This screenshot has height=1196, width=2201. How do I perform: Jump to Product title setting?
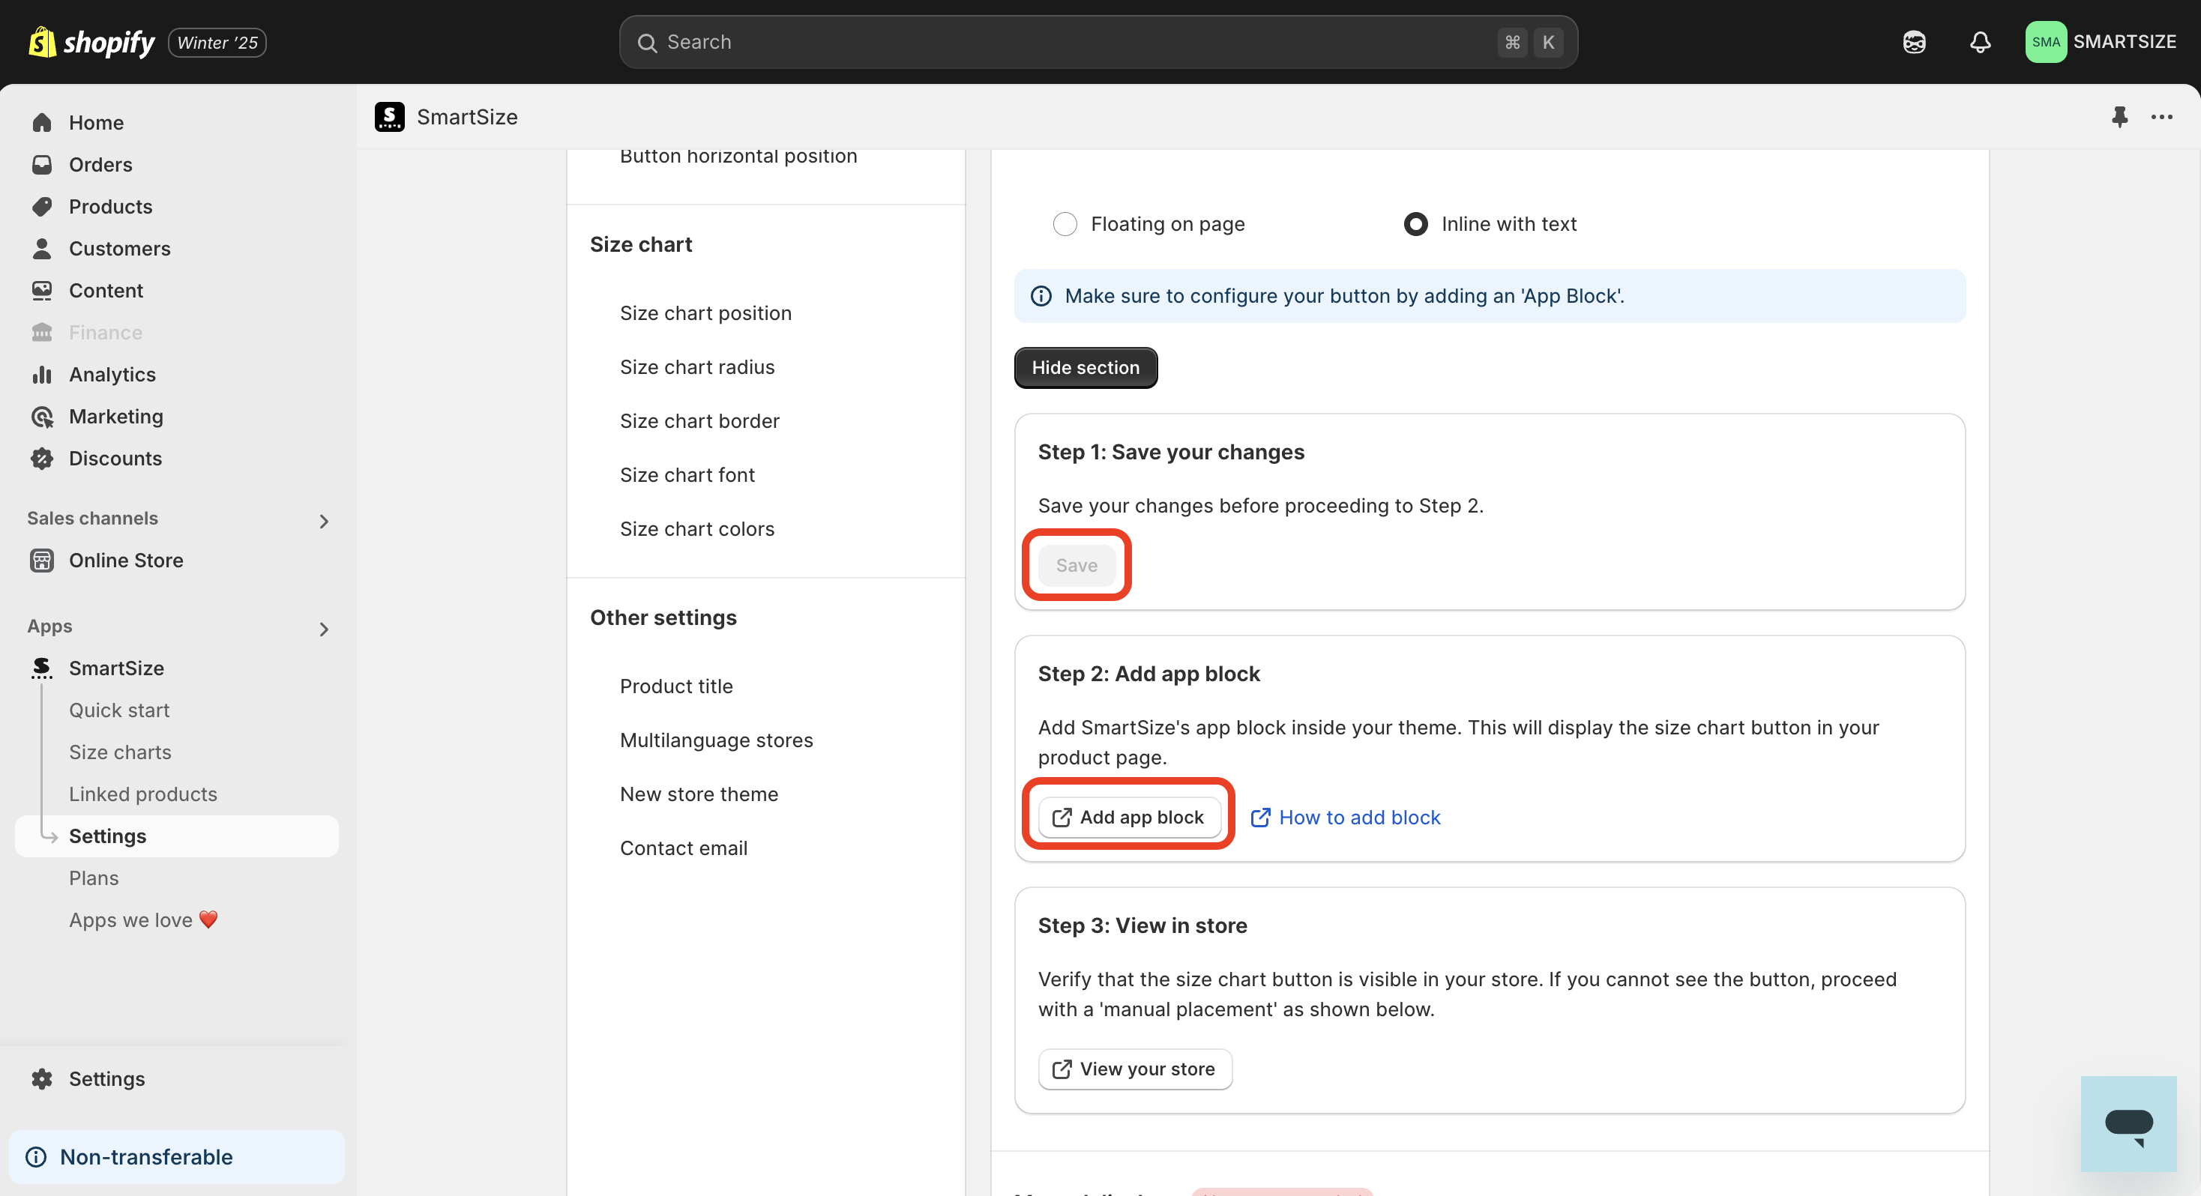676,686
